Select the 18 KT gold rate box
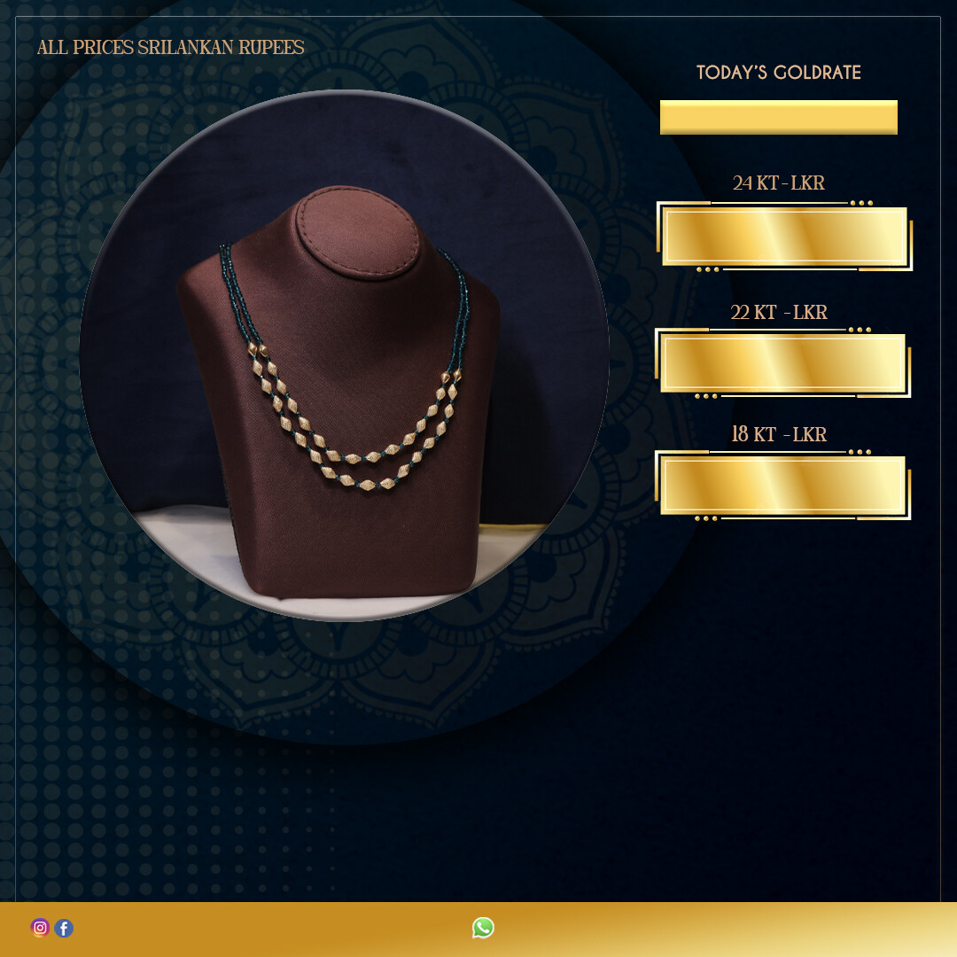Image resolution: width=957 pixels, height=957 pixels. [x=783, y=486]
